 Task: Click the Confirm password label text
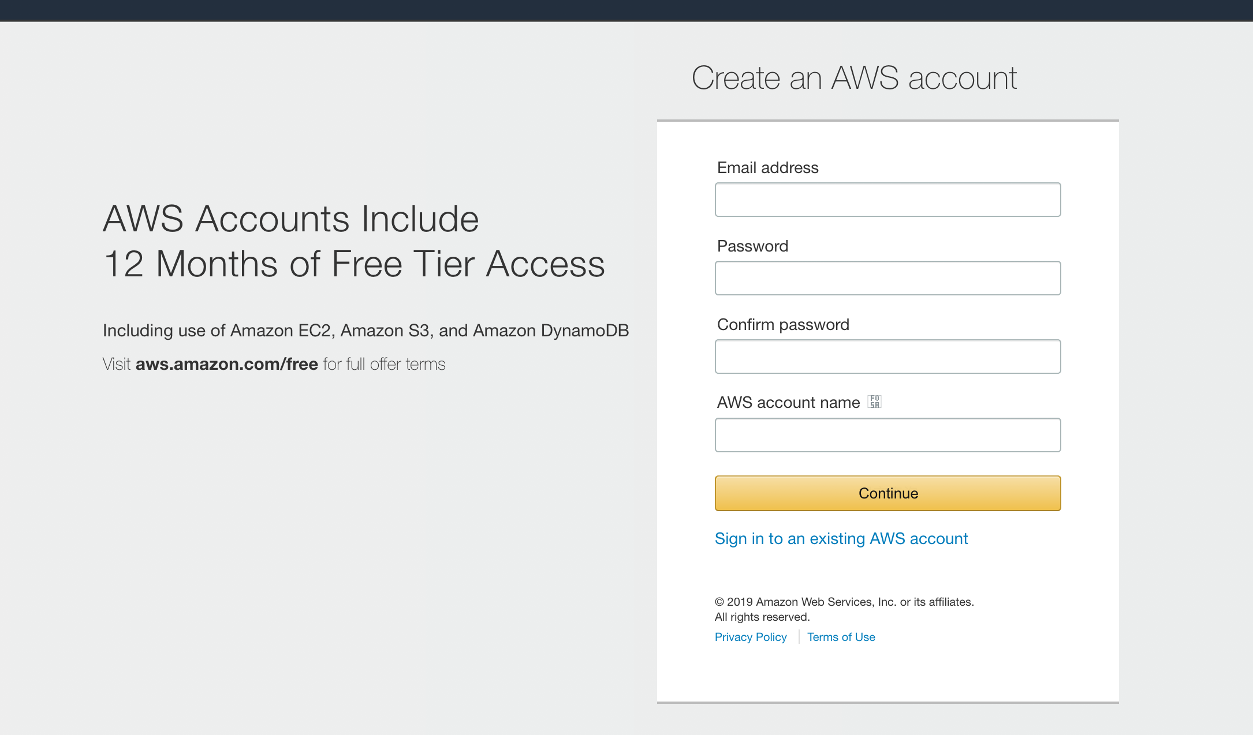[x=782, y=325]
